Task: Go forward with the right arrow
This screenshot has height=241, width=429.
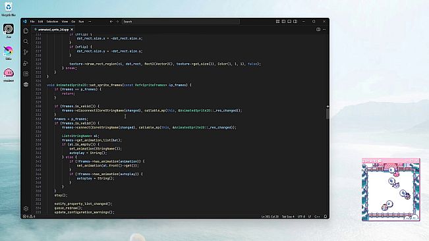Action: [117, 21]
